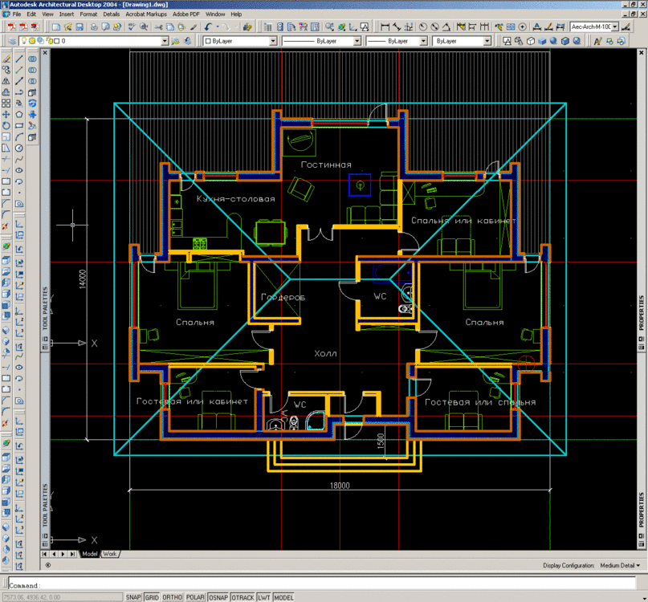This screenshot has height=602, width=648.
Task: Click the Plot icon in the toolbar
Action: click(x=93, y=28)
